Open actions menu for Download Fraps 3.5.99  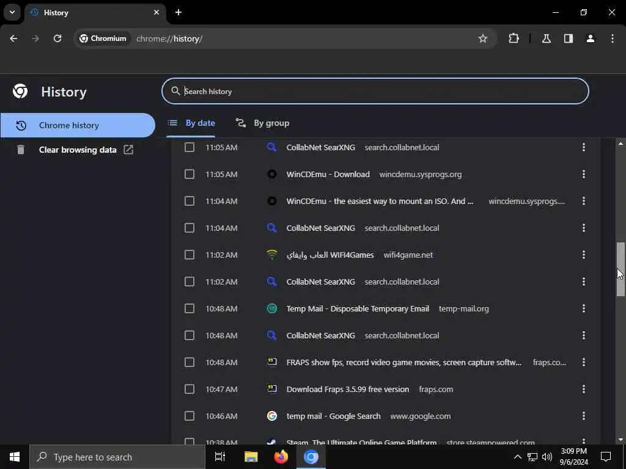click(584, 389)
